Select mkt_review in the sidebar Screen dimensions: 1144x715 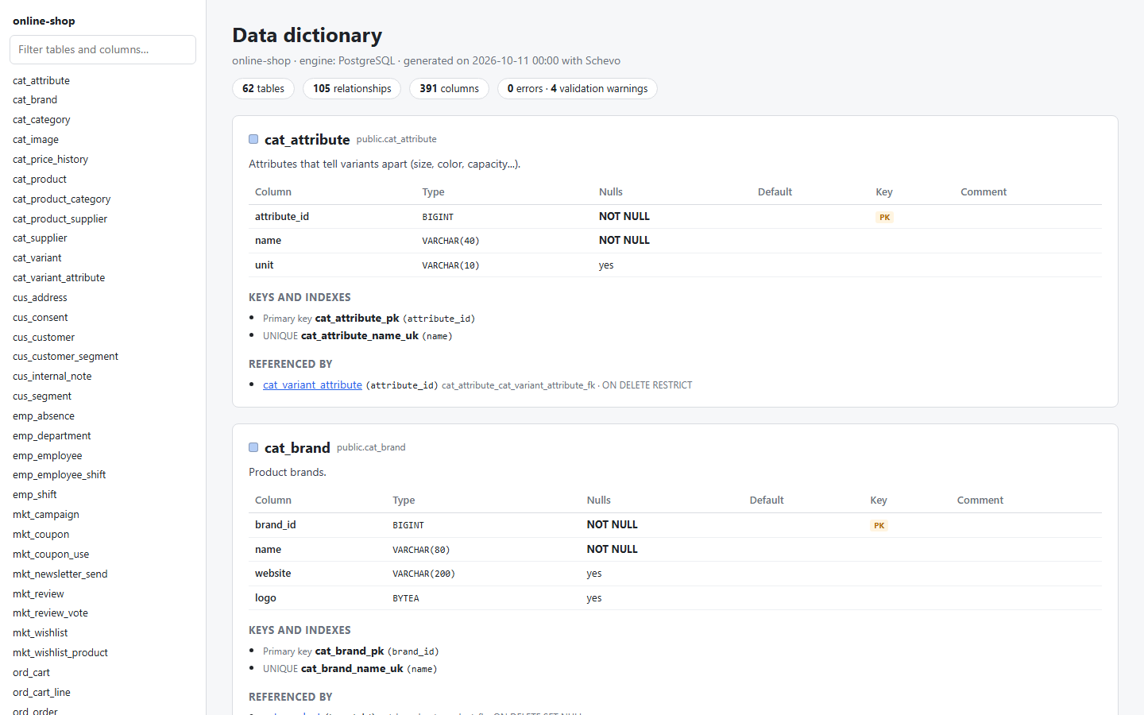[38, 594]
